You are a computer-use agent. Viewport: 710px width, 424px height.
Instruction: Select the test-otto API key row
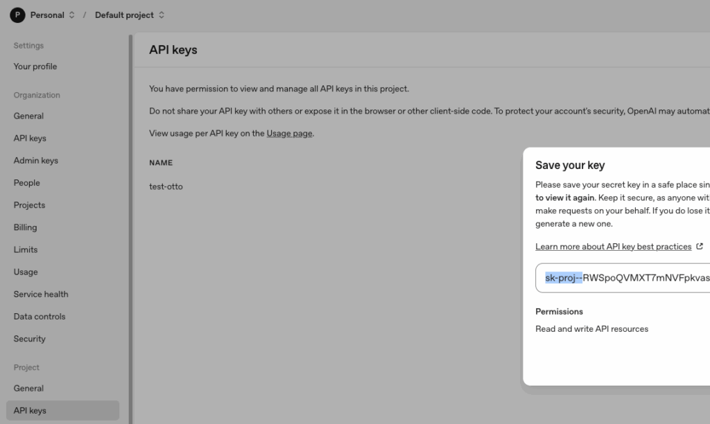(166, 186)
